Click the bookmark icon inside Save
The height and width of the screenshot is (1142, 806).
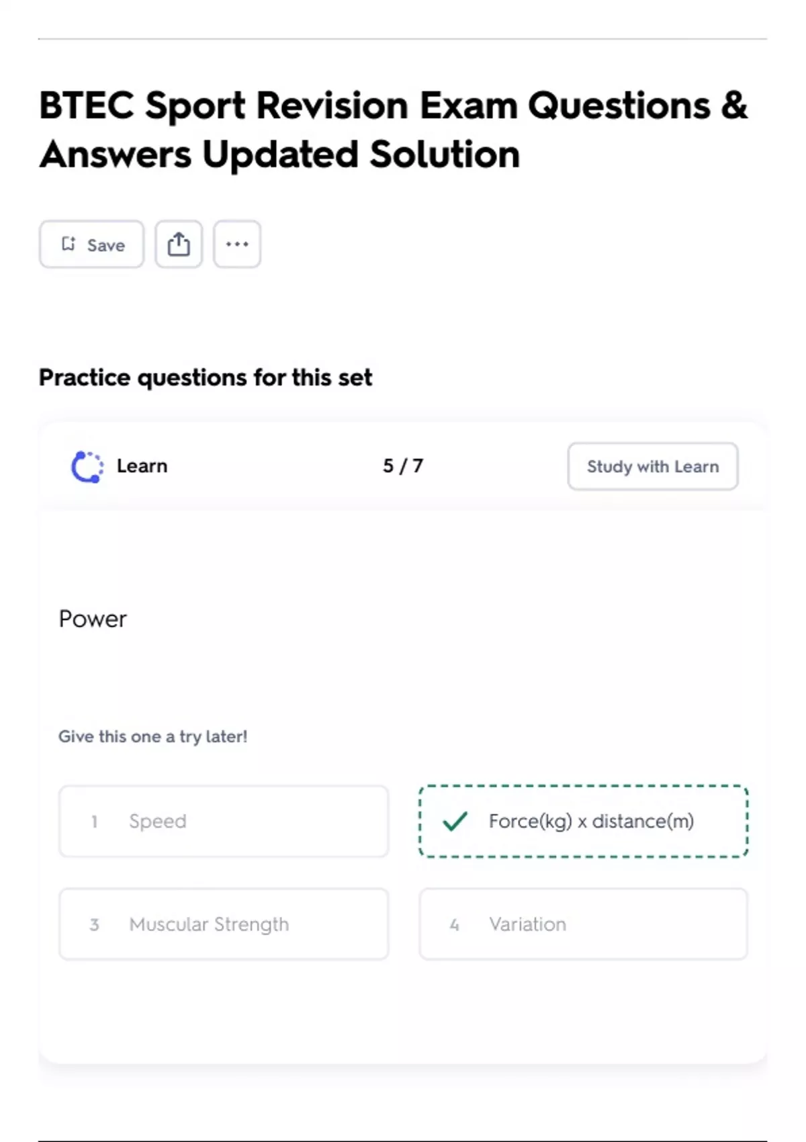coord(69,244)
